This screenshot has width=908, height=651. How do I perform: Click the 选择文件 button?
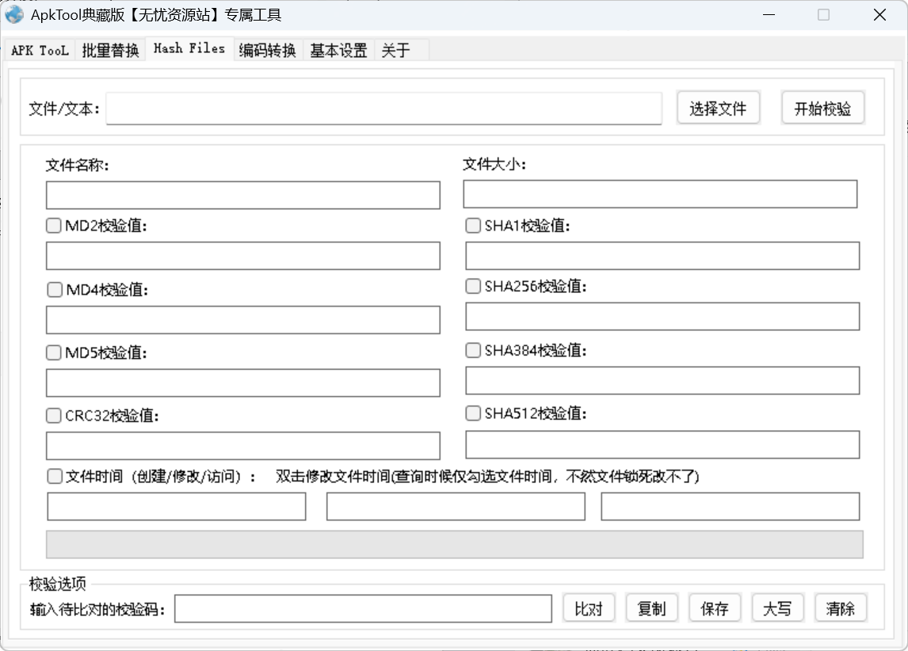pos(718,108)
